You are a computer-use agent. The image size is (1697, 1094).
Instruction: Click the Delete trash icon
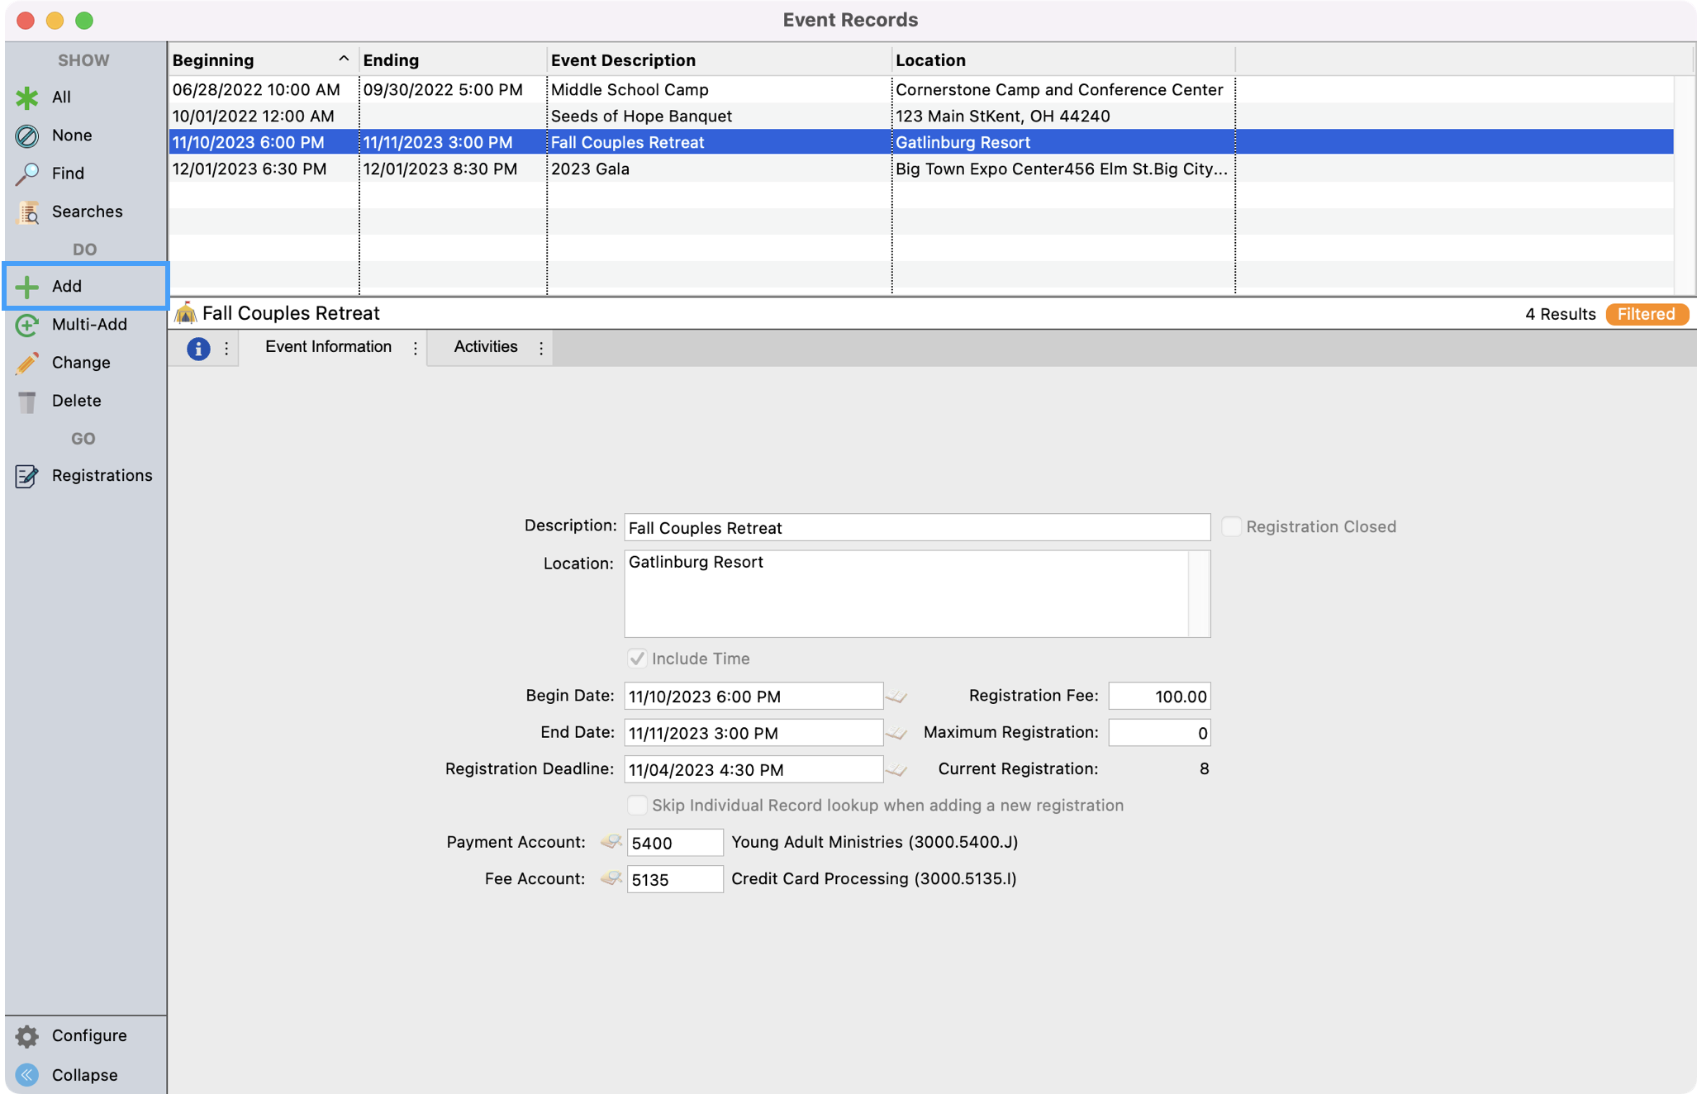(x=27, y=402)
